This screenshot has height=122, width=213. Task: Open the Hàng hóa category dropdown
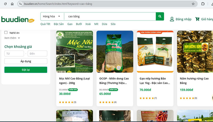(x=51, y=17)
